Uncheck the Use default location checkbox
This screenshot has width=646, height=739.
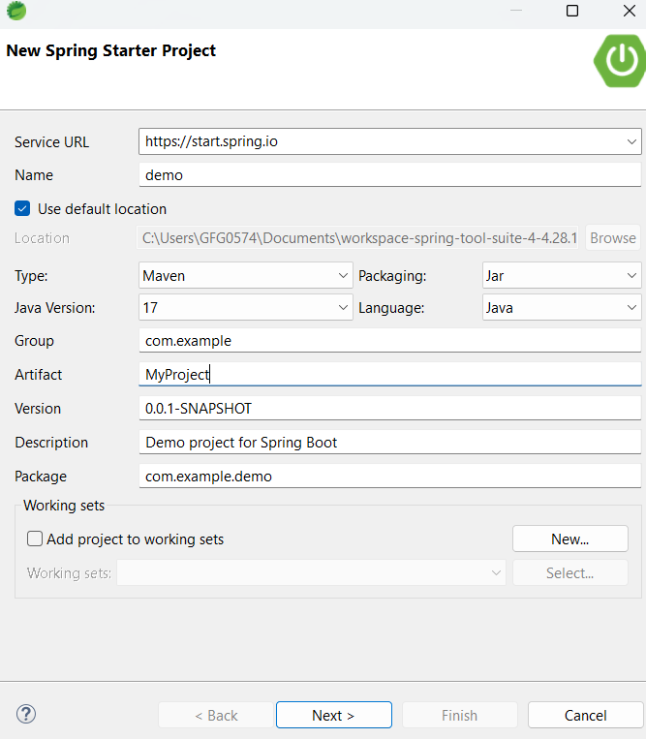pyautogui.click(x=23, y=208)
